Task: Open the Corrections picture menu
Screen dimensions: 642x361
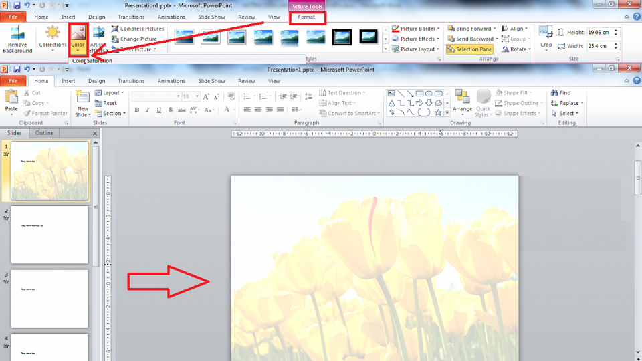Action: (x=52, y=39)
